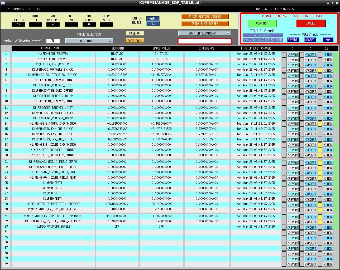
Task: Open the window menu icon in title bar
Action: coord(3,3)
